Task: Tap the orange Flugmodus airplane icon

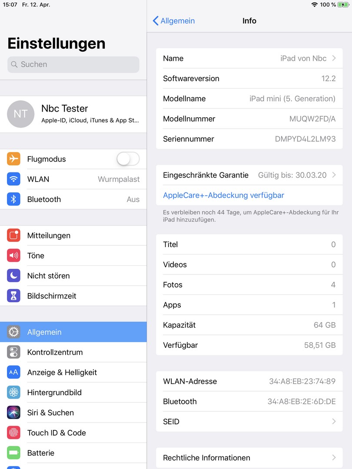Action: [x=13, y=159]
